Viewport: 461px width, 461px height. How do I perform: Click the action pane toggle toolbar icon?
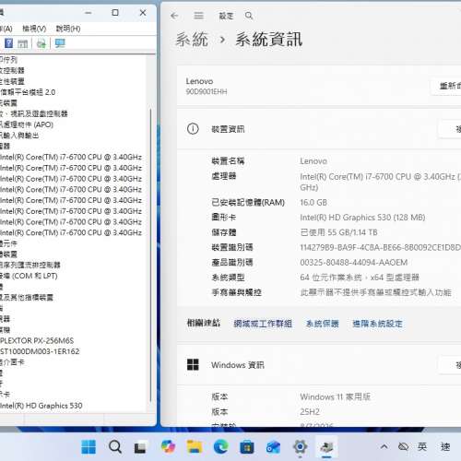22,43
